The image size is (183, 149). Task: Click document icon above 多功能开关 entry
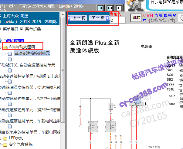click(10, 59)
